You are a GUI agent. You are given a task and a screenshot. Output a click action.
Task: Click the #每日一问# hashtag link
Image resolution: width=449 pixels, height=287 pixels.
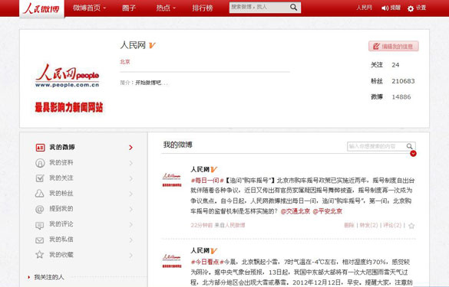(207, 181)
